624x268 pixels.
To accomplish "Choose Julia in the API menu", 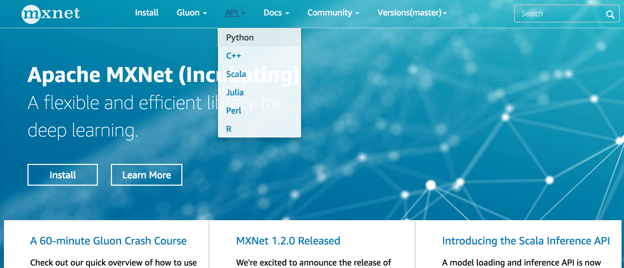I will pyautogui.click(x=235, y=92).
